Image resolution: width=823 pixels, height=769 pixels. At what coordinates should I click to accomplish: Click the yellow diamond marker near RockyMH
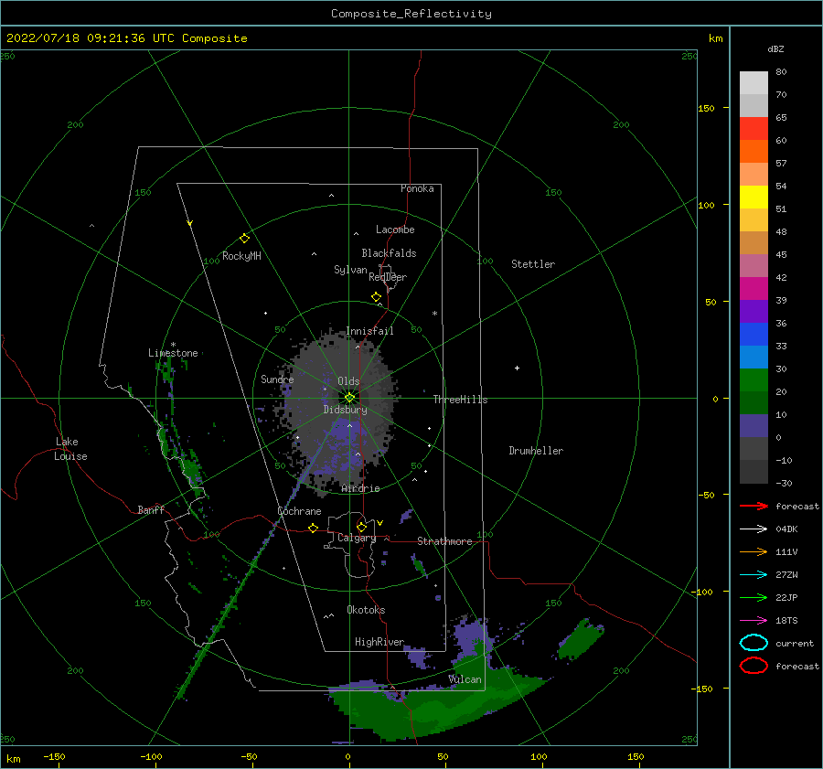coord(244,239)
